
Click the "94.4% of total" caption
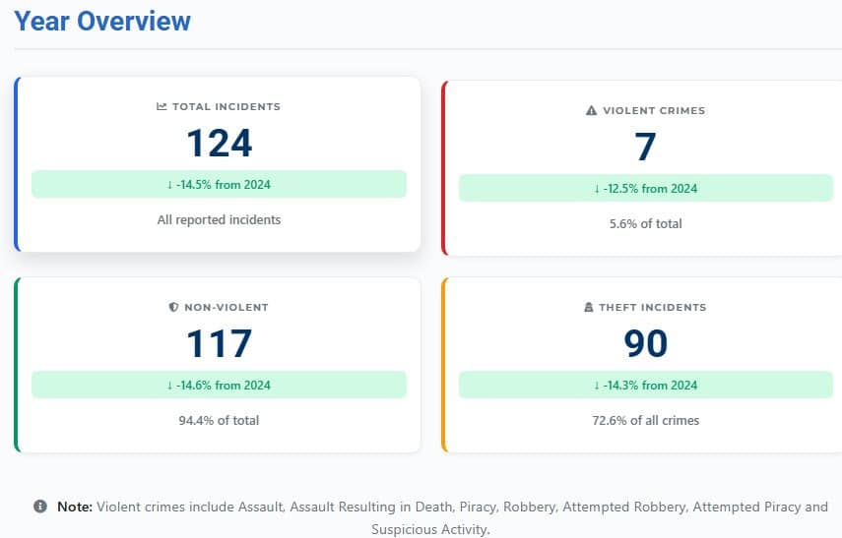[x=219, y=420]
